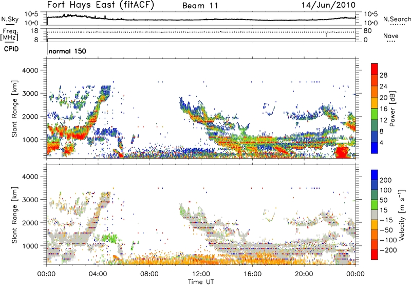
Task: Click the date '14/Jun/2010'
Action: click(328, 5)
